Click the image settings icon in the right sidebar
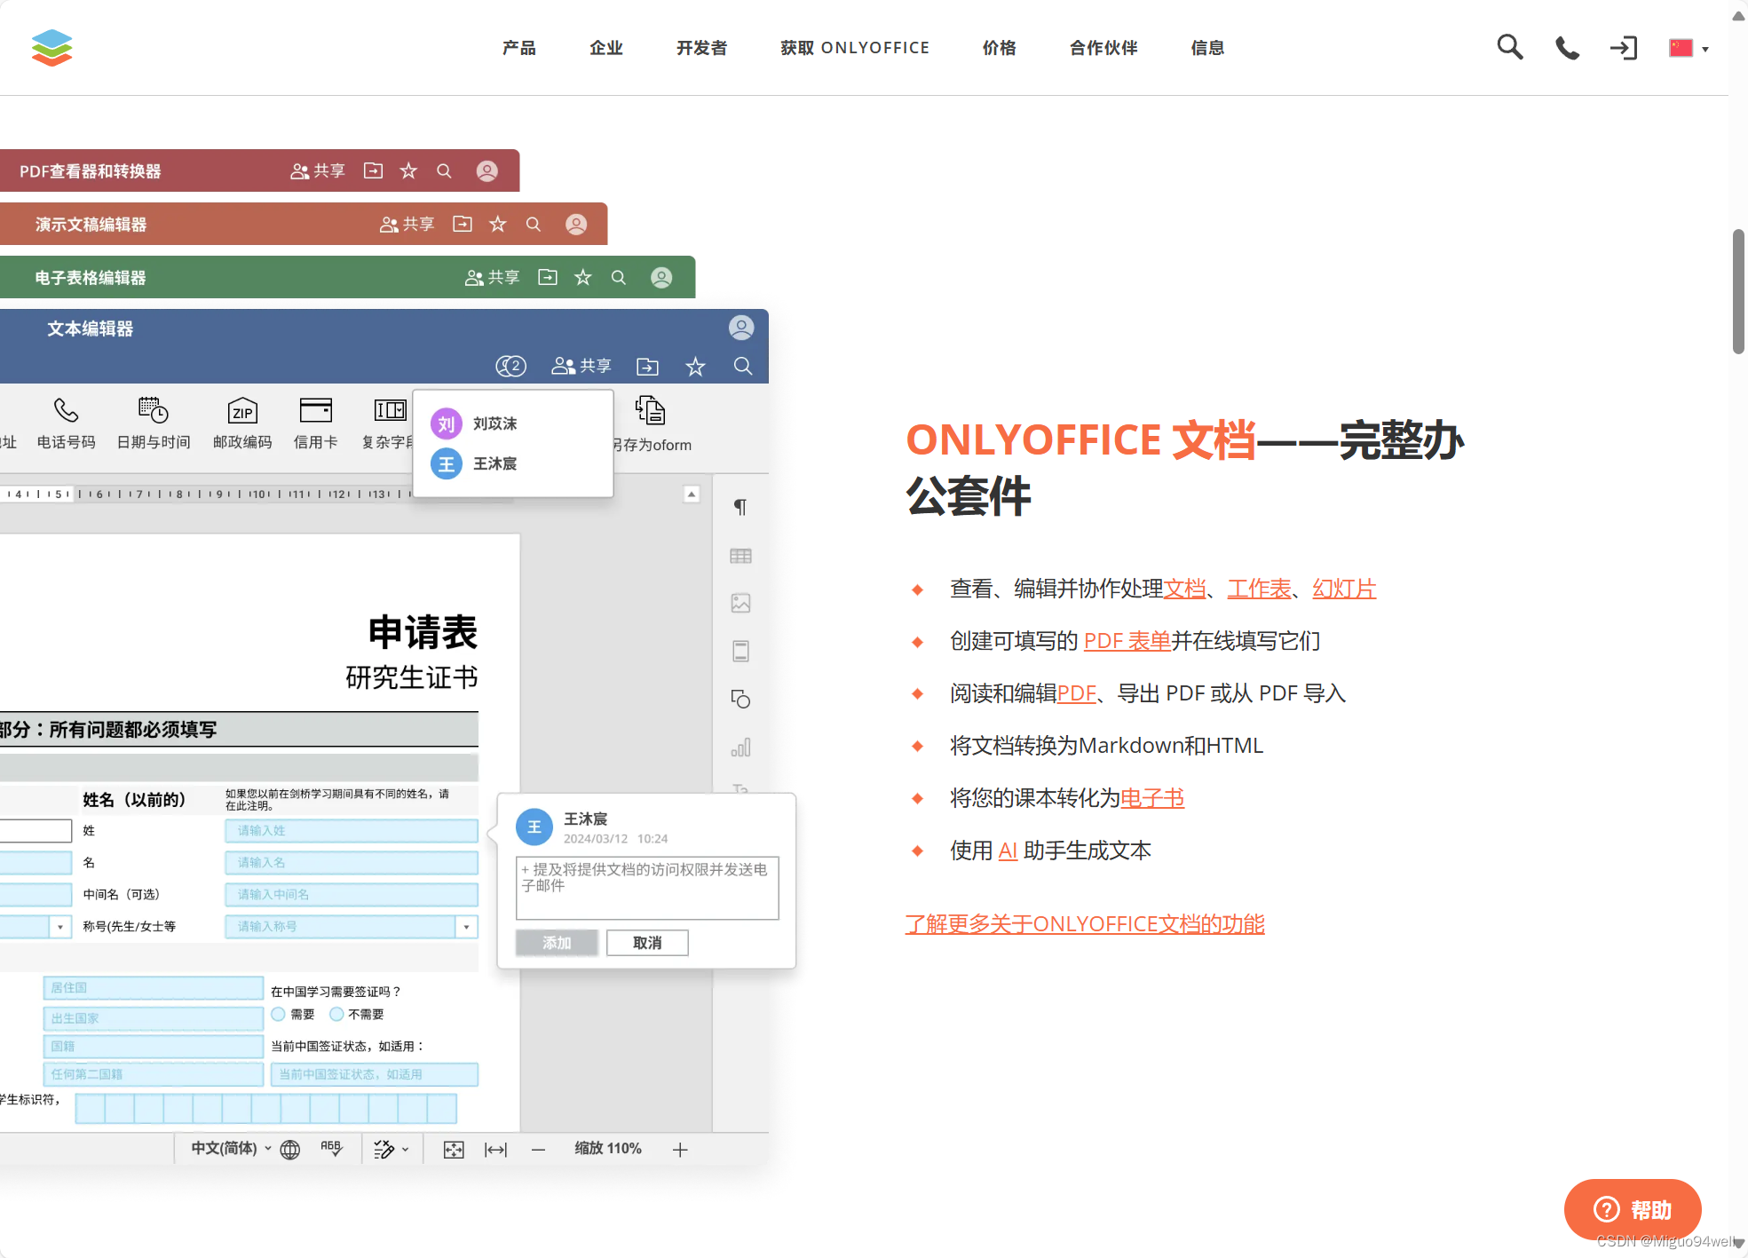1748x1258 pixels. click(x=740, y=604)
